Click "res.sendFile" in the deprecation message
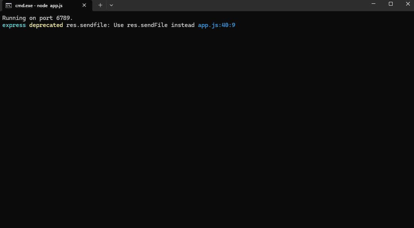 147,25
